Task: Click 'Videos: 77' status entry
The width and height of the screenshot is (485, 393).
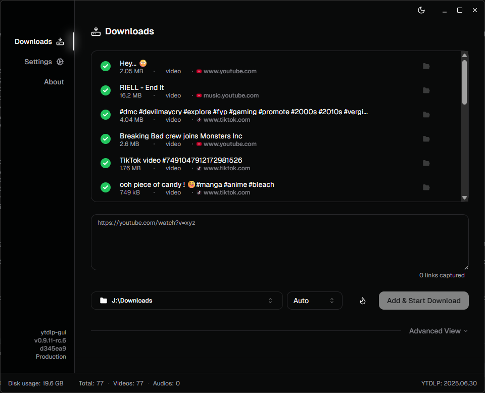Action: point(128,383)
